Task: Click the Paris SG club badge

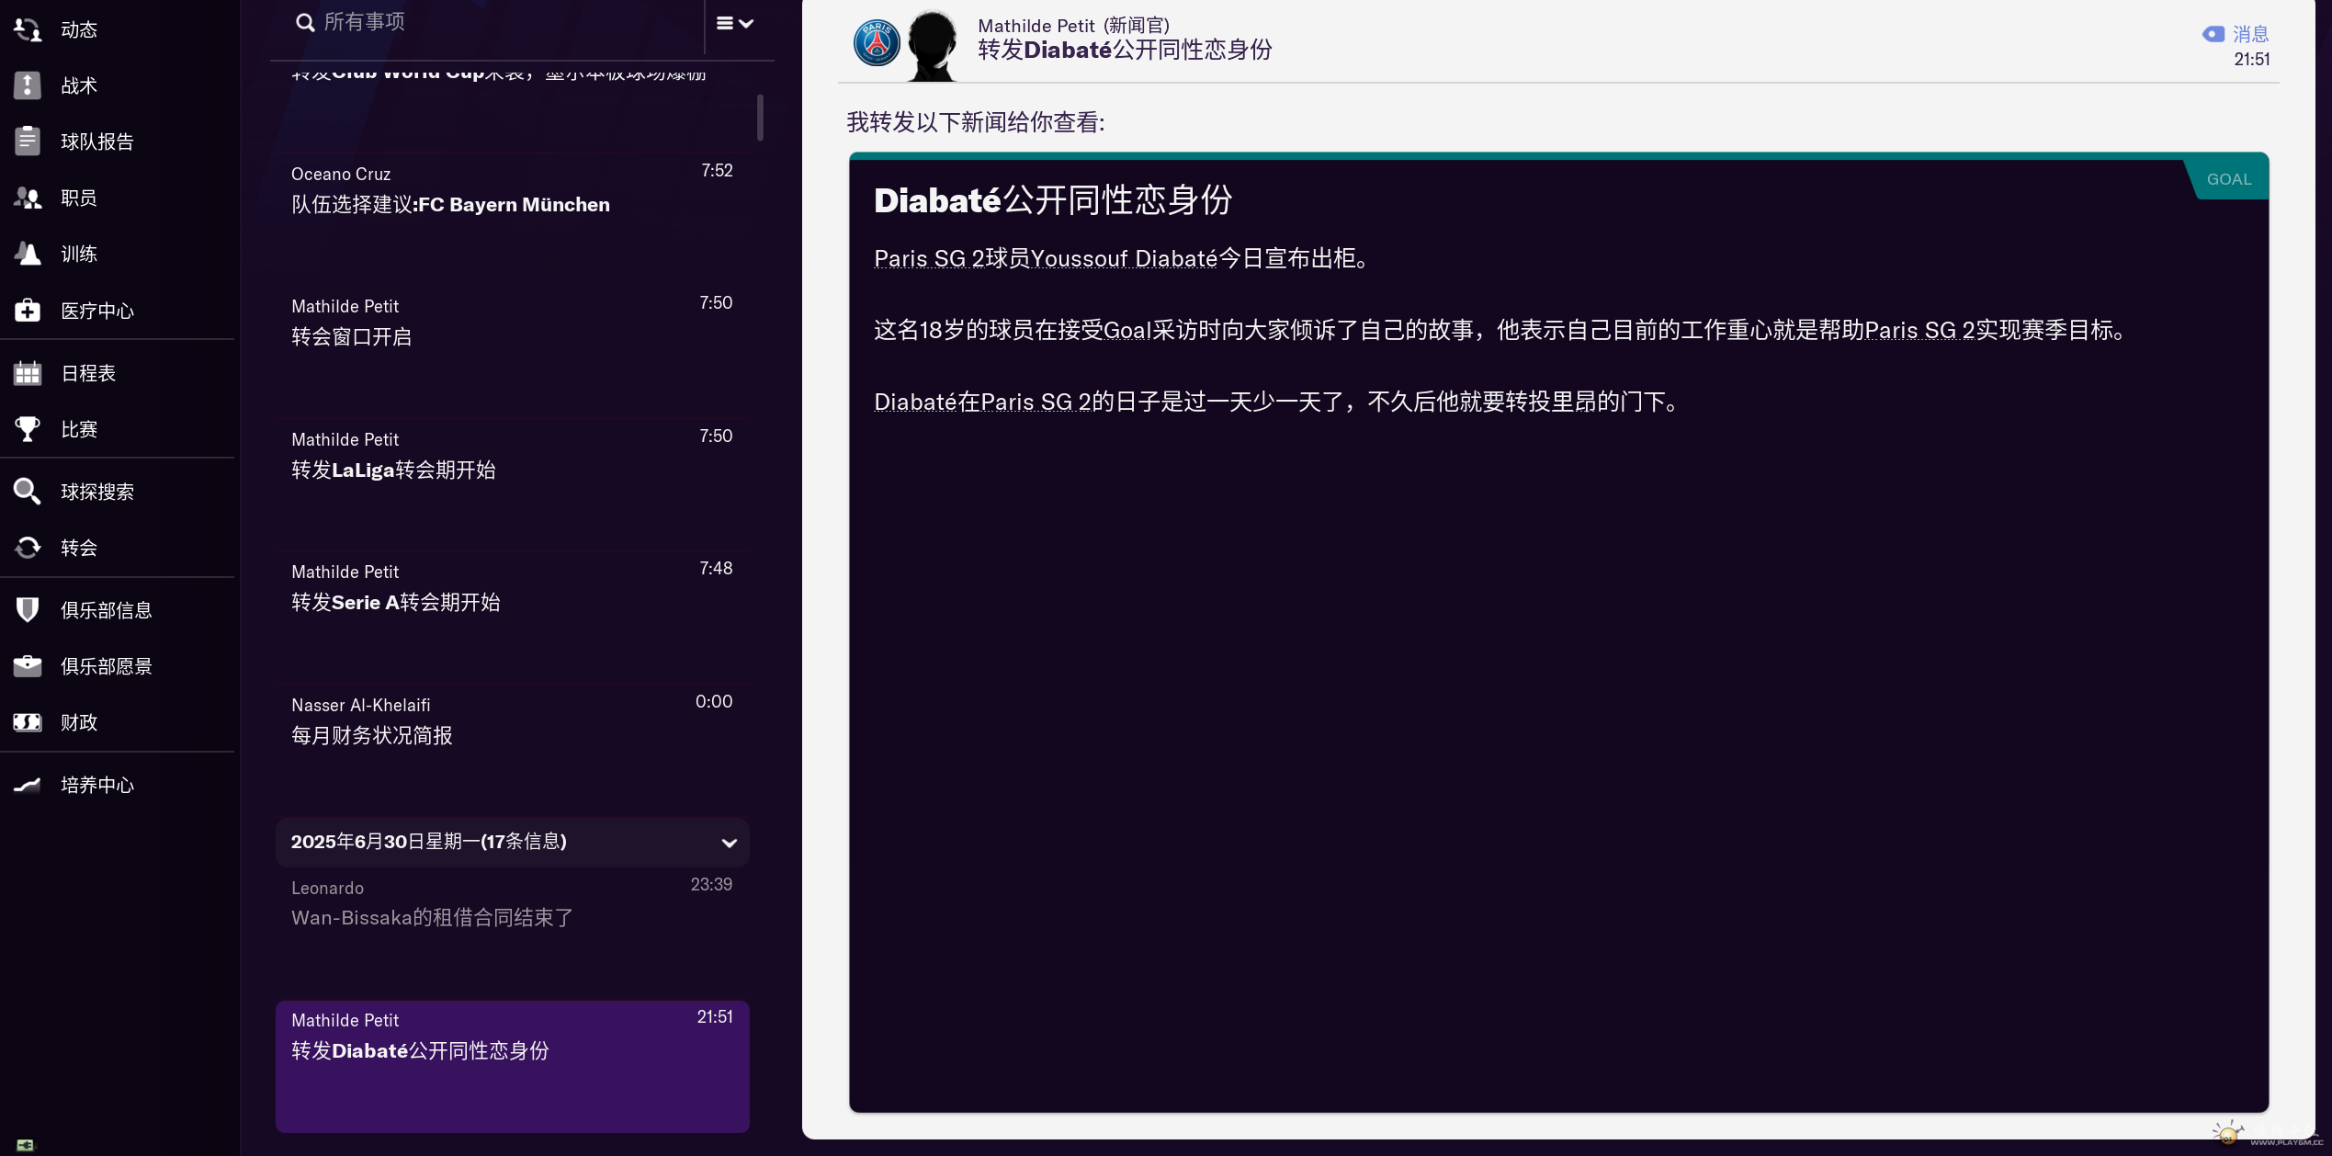Action: pyautogui.click(x=877, y=42)
